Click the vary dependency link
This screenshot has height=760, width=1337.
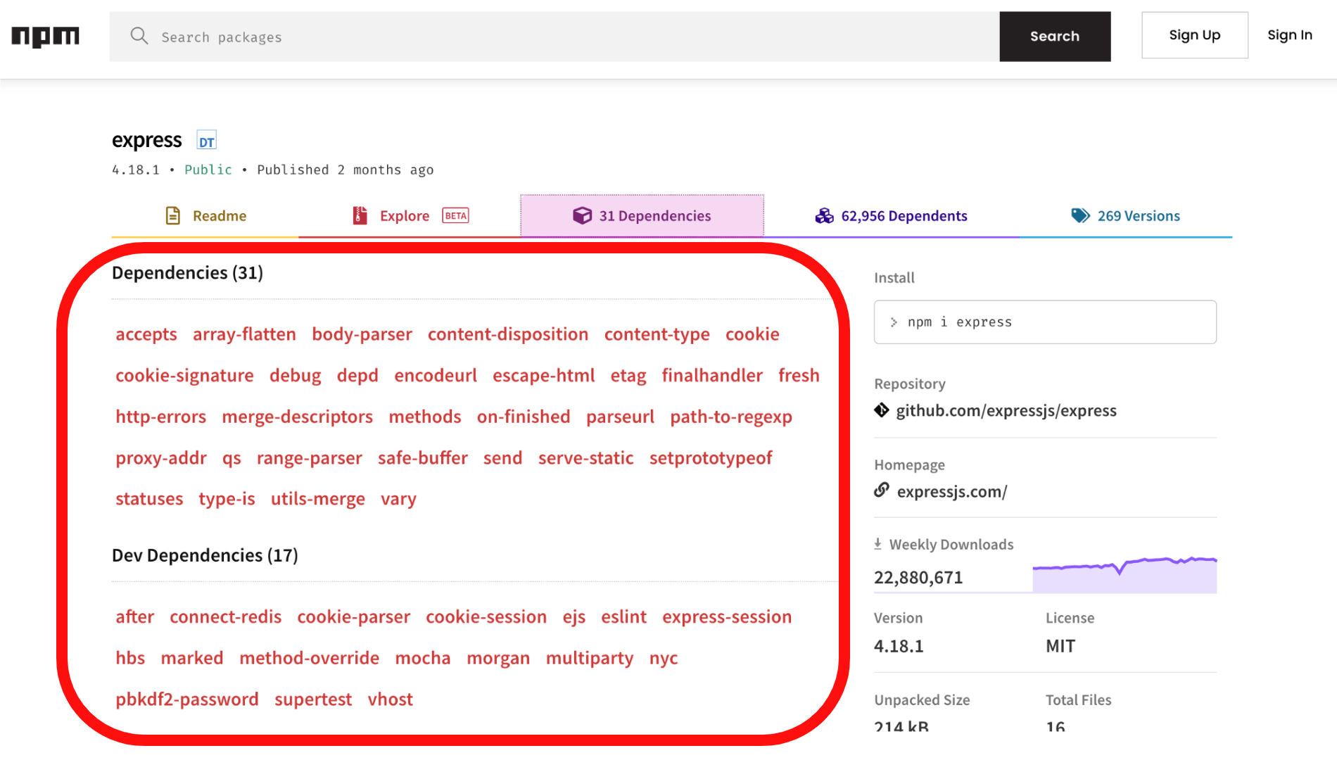398,499
